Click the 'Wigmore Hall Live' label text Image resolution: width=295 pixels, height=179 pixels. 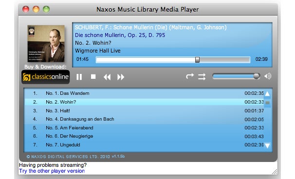[98, 51]
